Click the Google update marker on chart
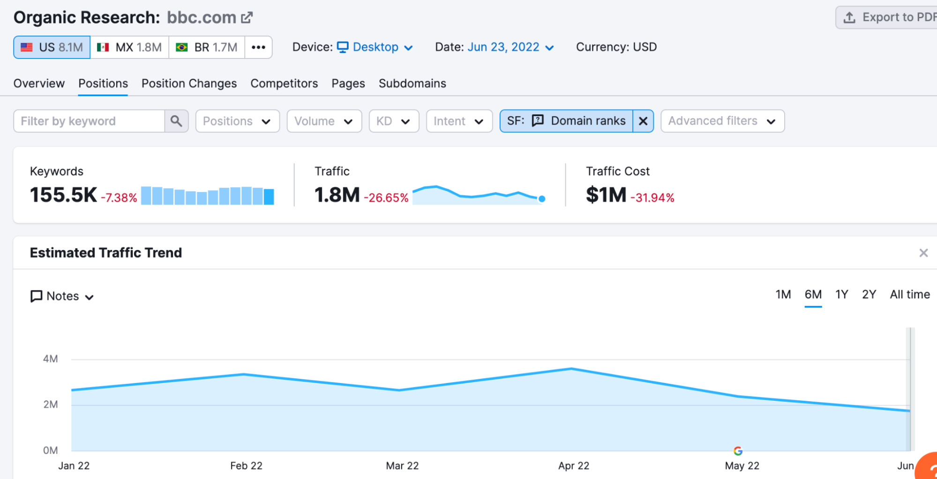The height and width of the screenshot is (479, 937). 738,451
